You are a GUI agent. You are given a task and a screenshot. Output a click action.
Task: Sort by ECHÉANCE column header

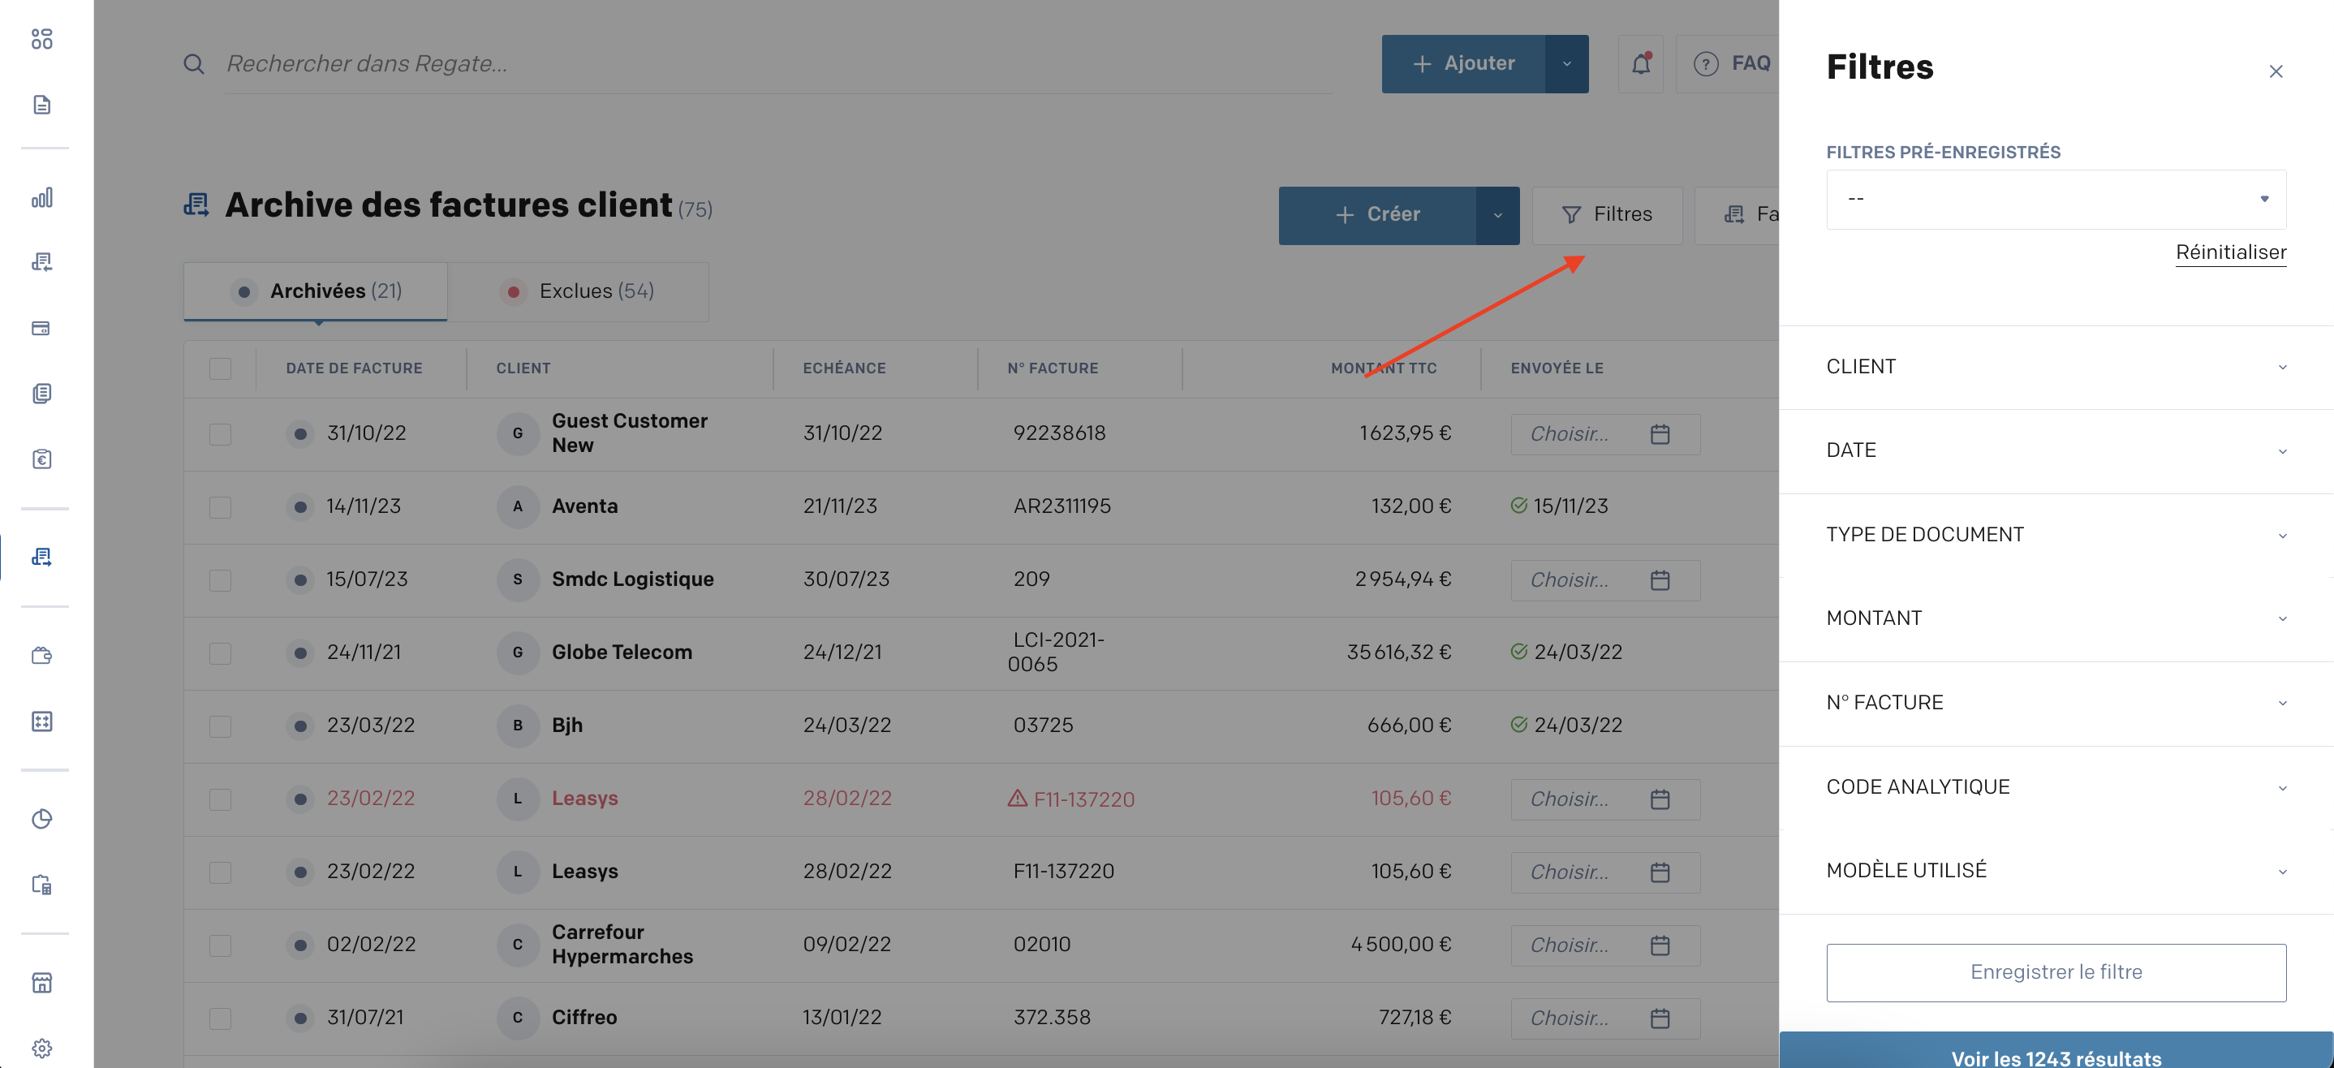click(x=845, y=368)
